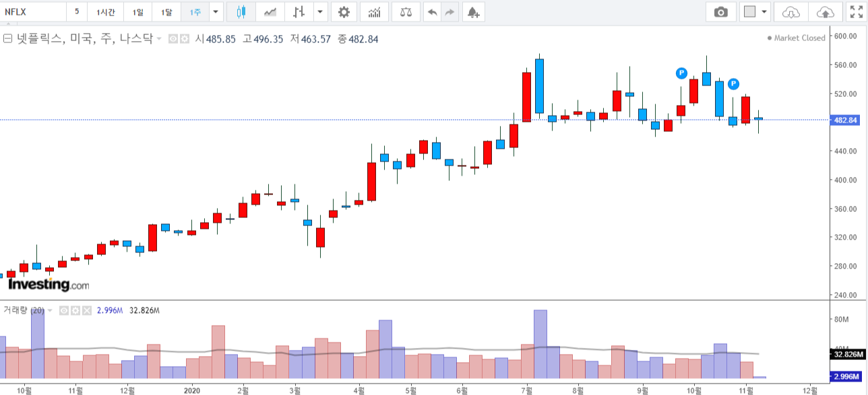Click the right blue P marker near 11월
868x395 pixels.
pos(733,83)
